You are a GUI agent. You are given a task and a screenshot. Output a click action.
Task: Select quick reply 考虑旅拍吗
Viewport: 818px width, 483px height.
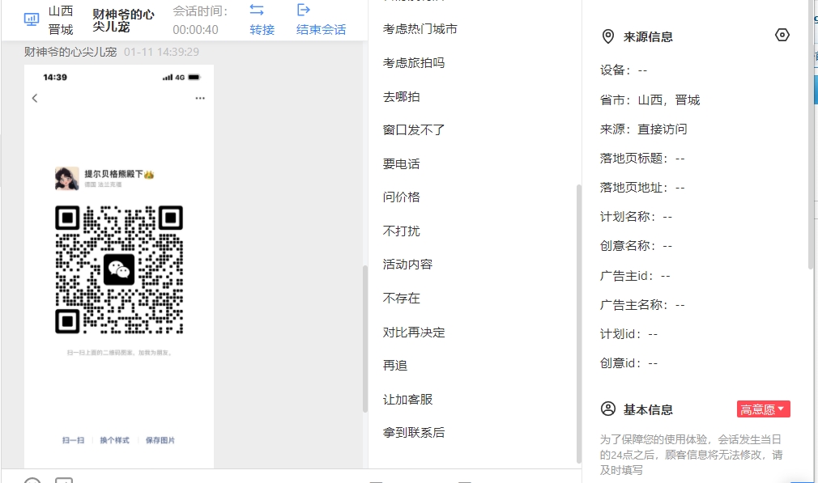[x=414, y=63]
